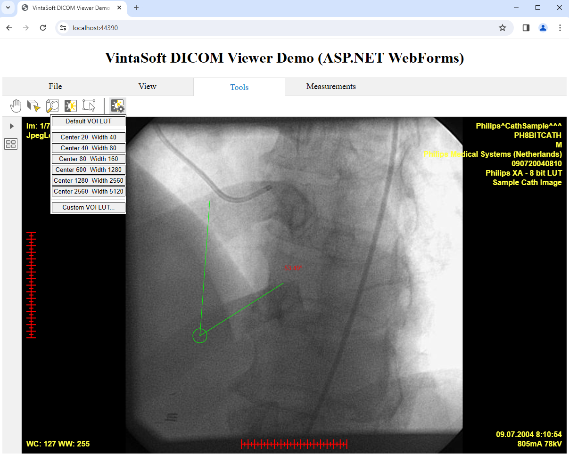Open the Custom VOI LUT... dialog
569x462 pixels.
click(89, 208)
